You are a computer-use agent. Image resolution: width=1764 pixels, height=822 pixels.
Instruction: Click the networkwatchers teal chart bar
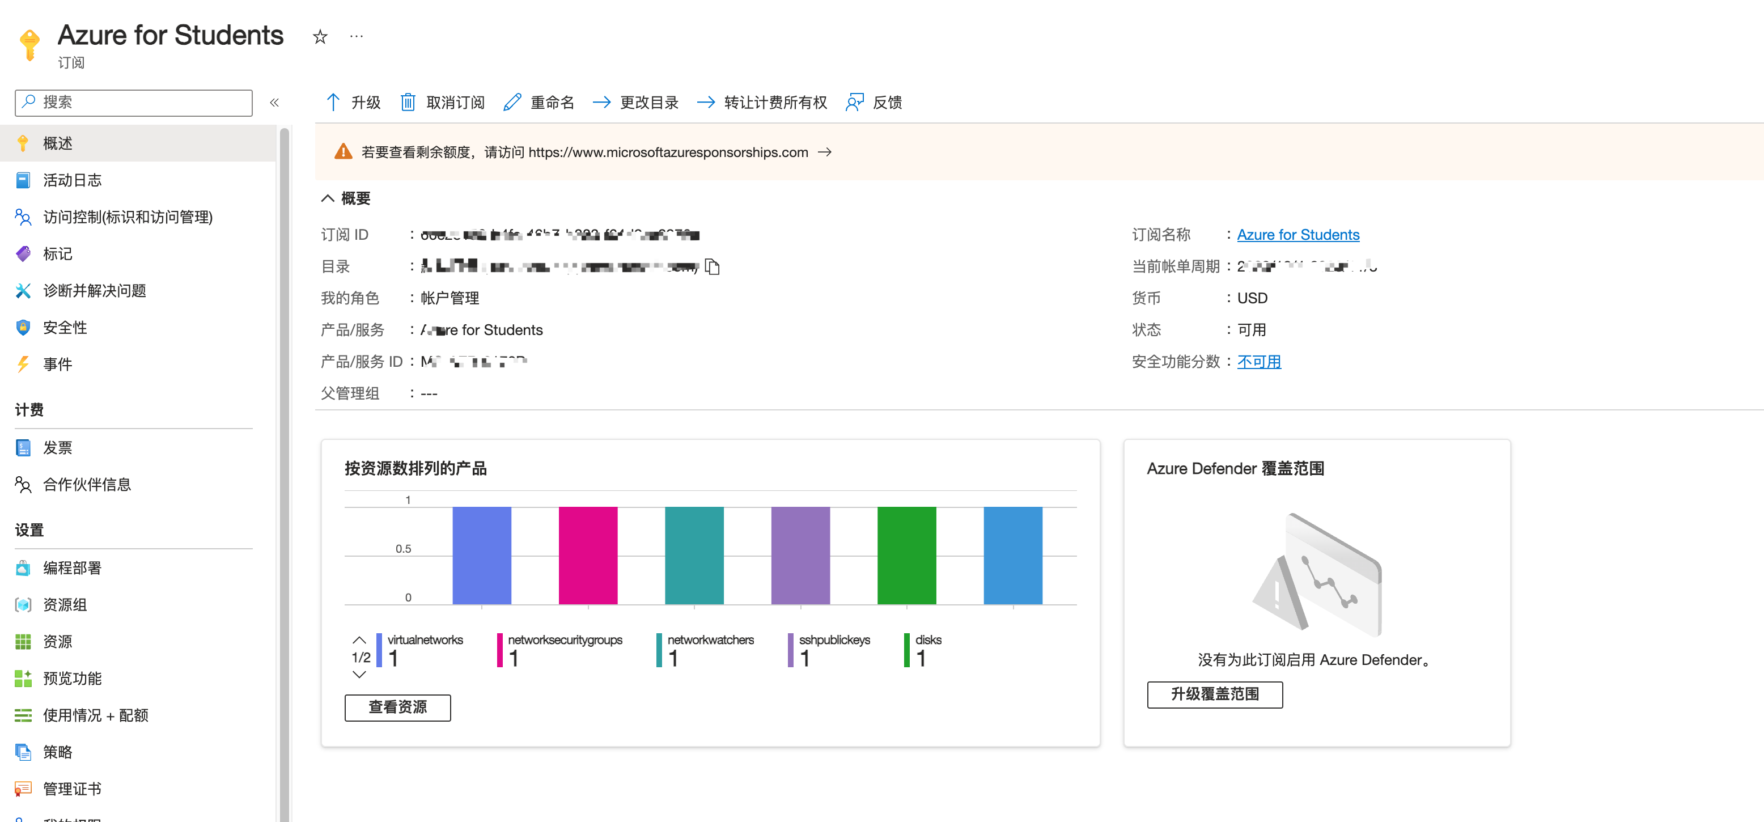[x=694, y=556]
